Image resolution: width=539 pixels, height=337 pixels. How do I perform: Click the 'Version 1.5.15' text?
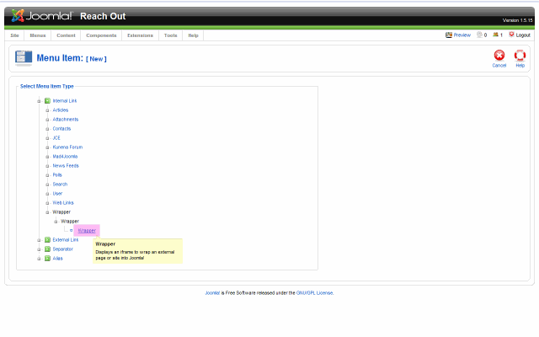tap(517, 20)
